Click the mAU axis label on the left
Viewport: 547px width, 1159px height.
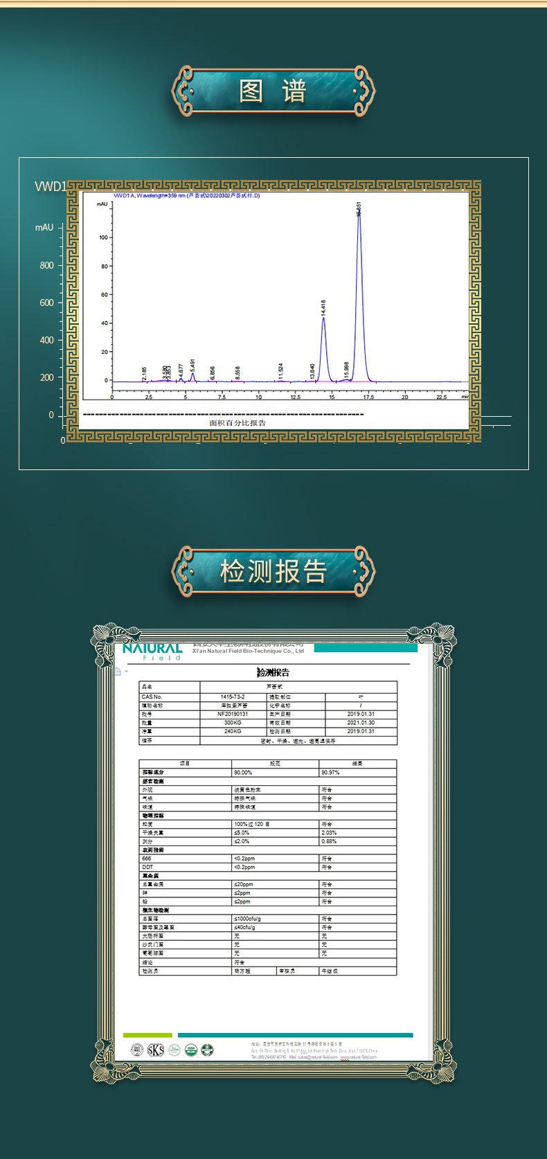44,227
